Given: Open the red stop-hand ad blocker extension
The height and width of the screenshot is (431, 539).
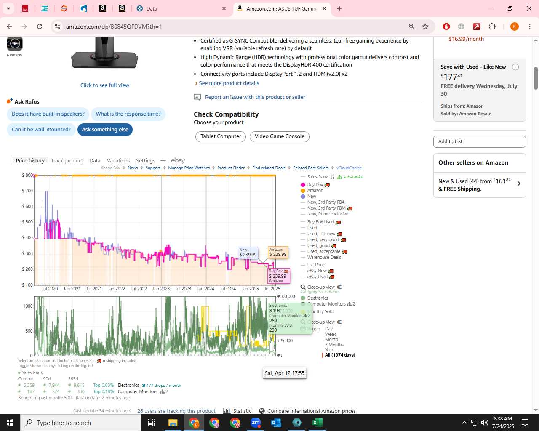Looking at the screenshot, I should (x=446, y=27).
